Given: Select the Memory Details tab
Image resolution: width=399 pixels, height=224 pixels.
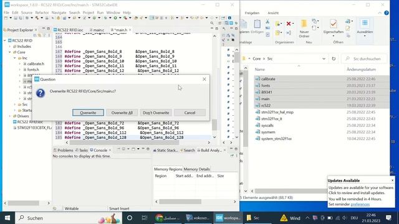Looking at the screenshot, I should [x=197, y=169].
